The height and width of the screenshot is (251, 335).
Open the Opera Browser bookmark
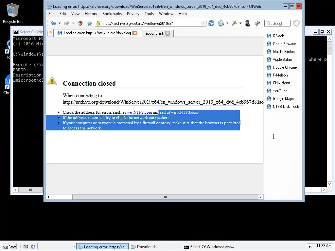(x=281, y=44)
